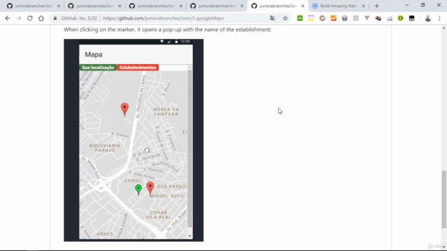The height and width of the screenshot is (251, 447).
Task: Click the red Estabelecimentos label
Action: click(x=138, y=68)
